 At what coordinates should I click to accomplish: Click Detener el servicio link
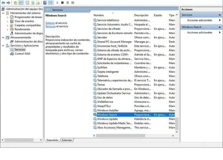pyautogui.click(x=50, y=23)
